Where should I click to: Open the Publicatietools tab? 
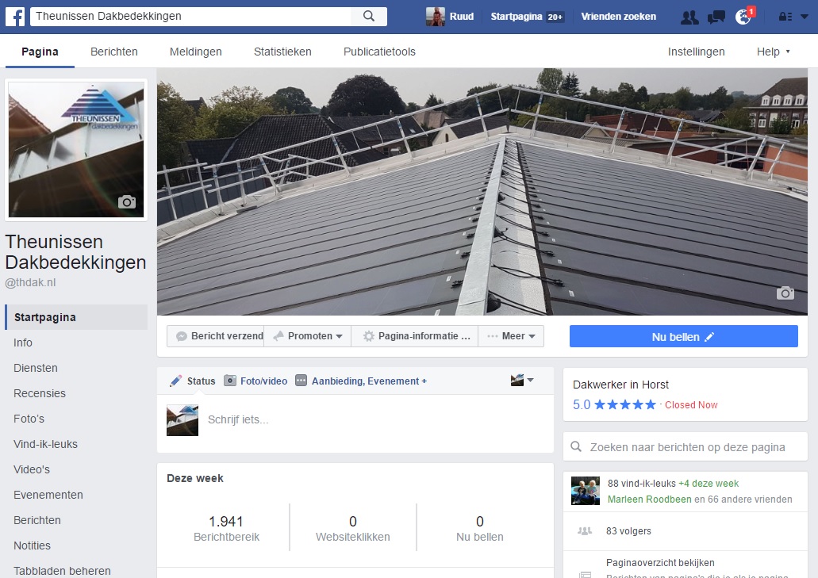379,52
